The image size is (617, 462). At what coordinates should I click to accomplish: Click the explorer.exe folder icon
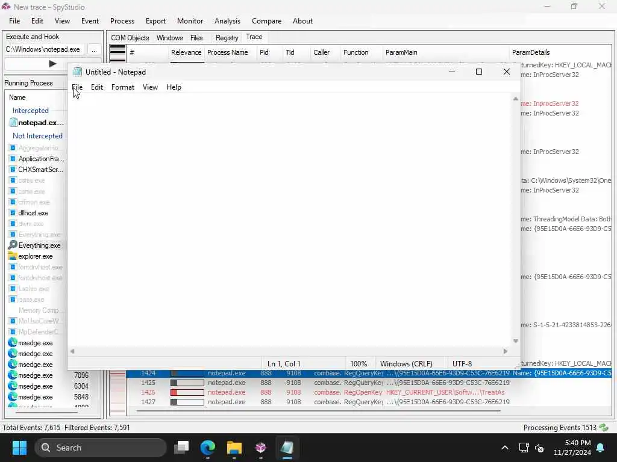(13, 256)
